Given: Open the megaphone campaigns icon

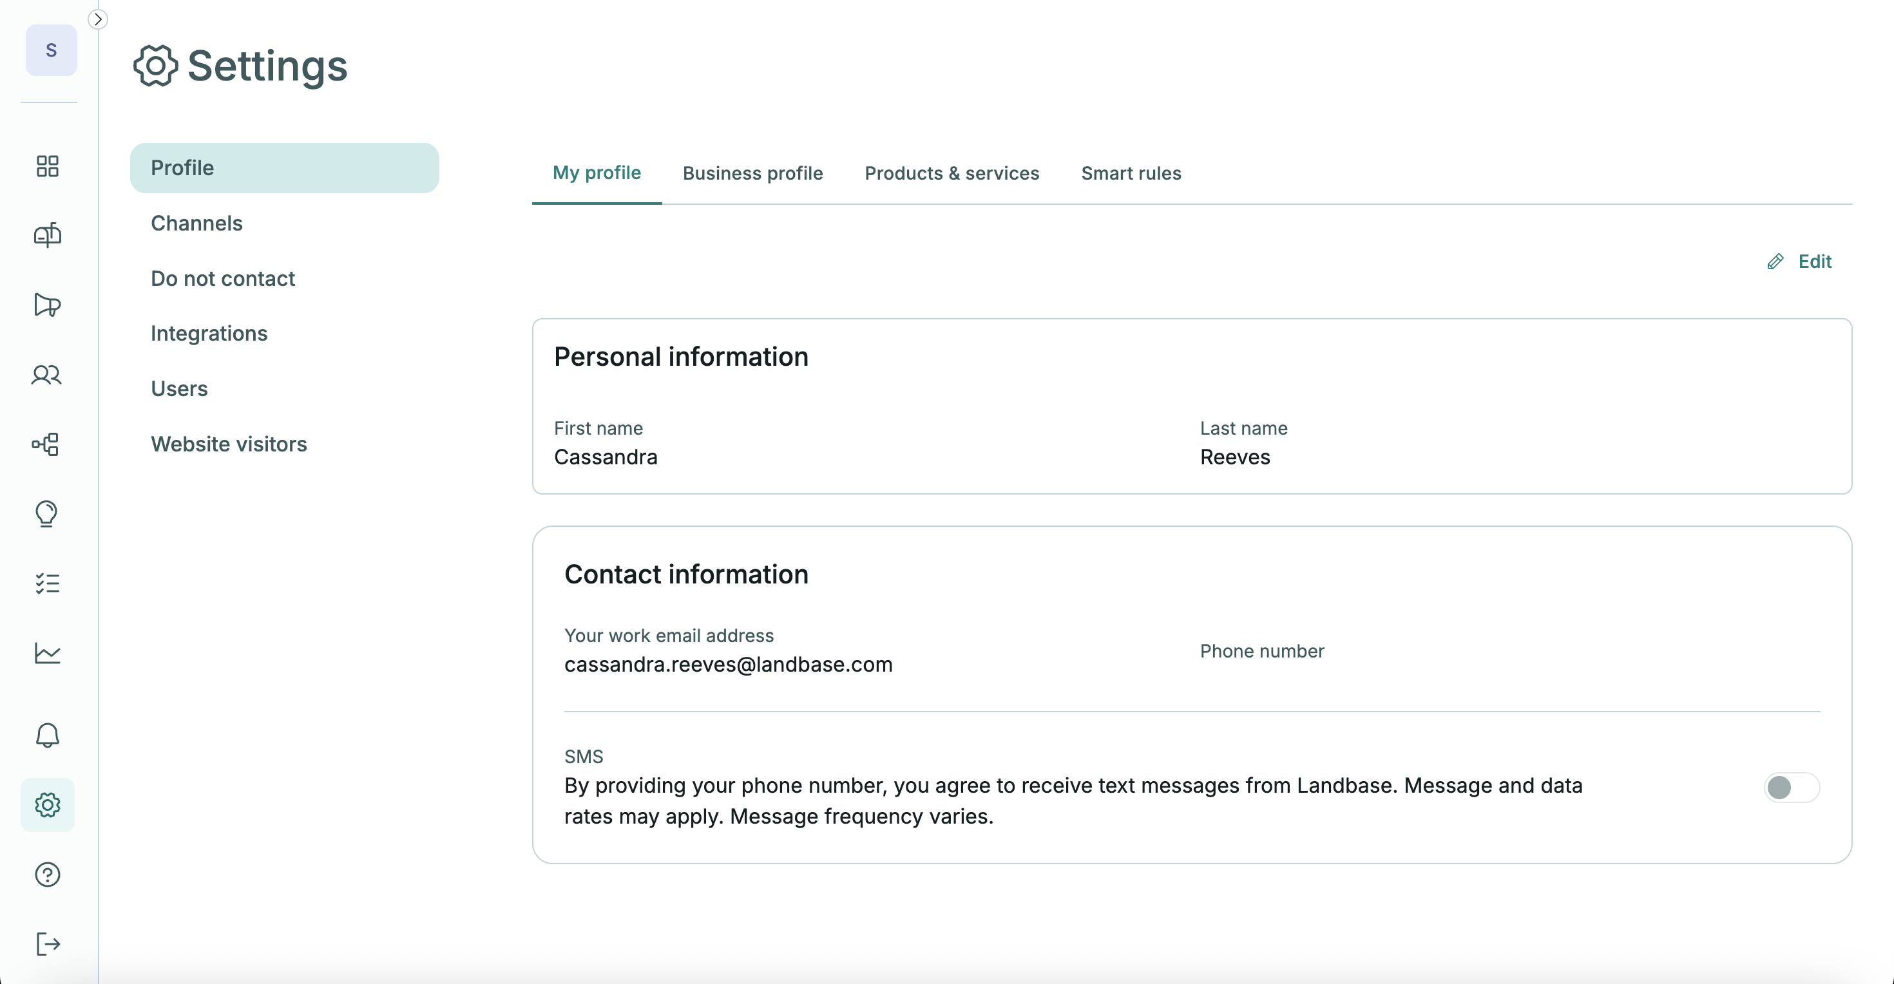Looking at the screenshot, I should (47, 304).
